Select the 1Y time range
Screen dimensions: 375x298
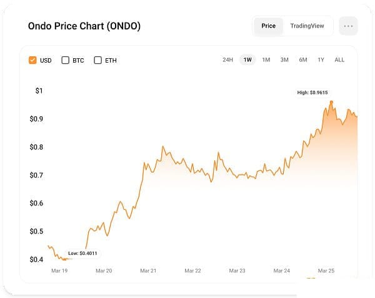tap(321, 60)
